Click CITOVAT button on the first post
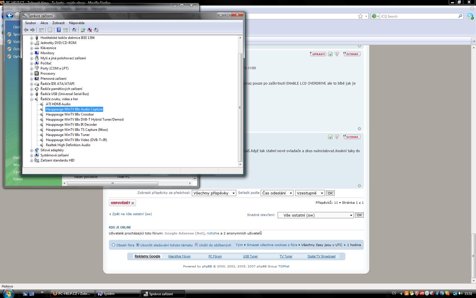This screenshot has height=298, width=476. coord(352,54)
